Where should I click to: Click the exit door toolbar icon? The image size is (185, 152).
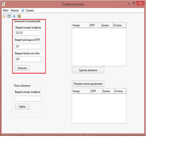pos(19,16)
